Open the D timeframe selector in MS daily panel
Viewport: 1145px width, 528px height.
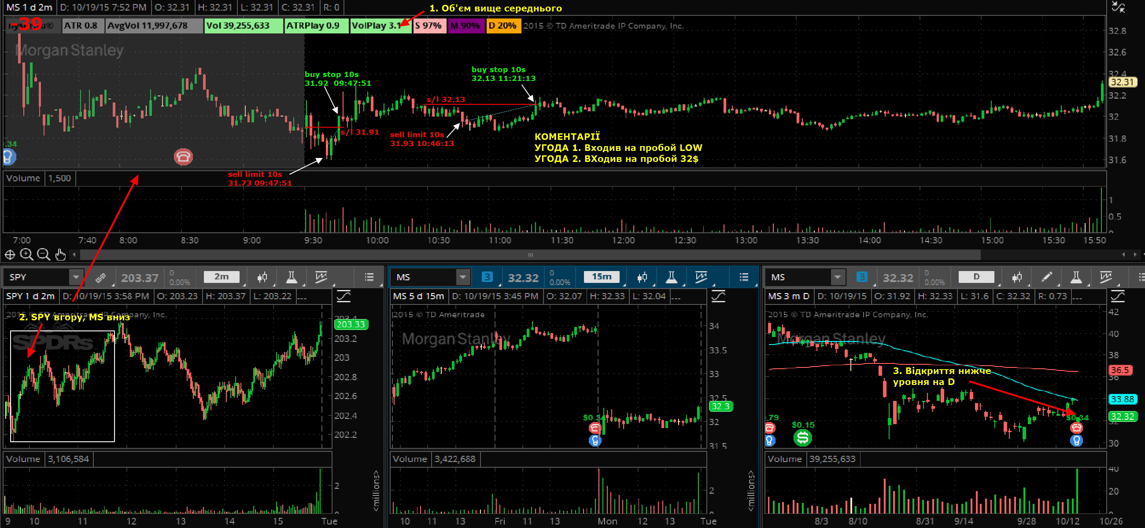click(x=976, y=277)
